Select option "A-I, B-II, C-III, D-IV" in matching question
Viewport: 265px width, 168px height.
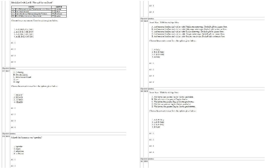point(24,32)
